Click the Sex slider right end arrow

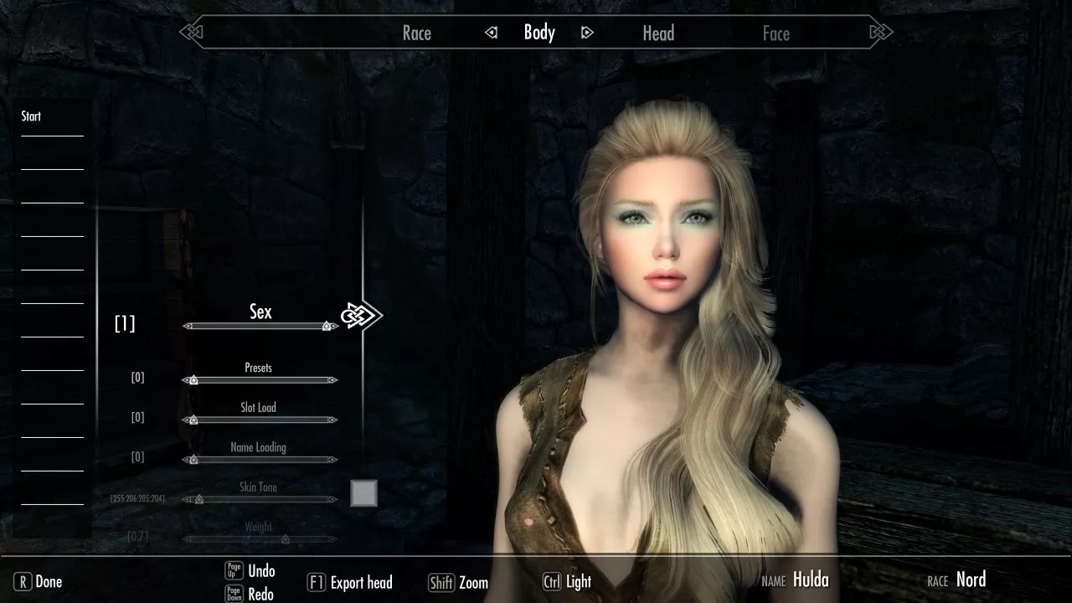[334, 326]
